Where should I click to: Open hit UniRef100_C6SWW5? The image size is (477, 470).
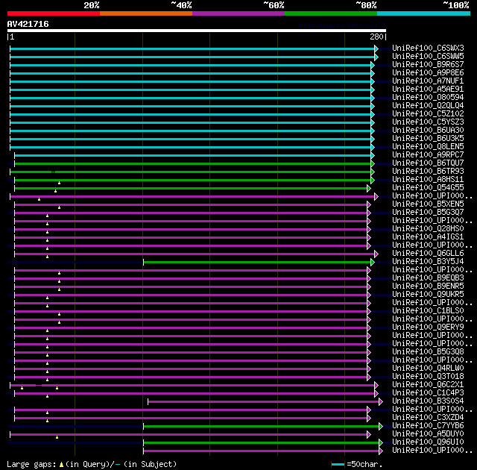[428, 56]
